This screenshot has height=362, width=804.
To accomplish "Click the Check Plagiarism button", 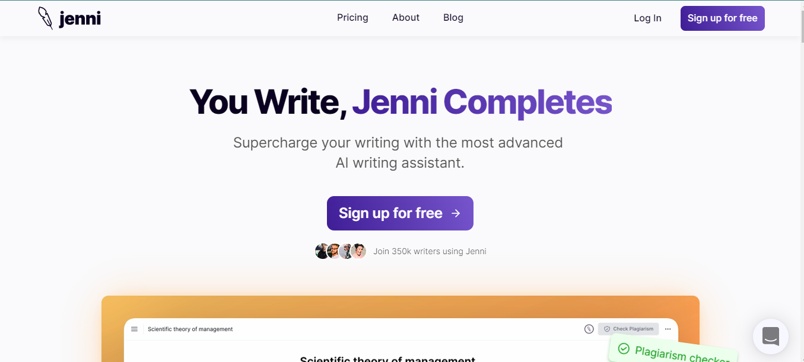I will [628, 329].
